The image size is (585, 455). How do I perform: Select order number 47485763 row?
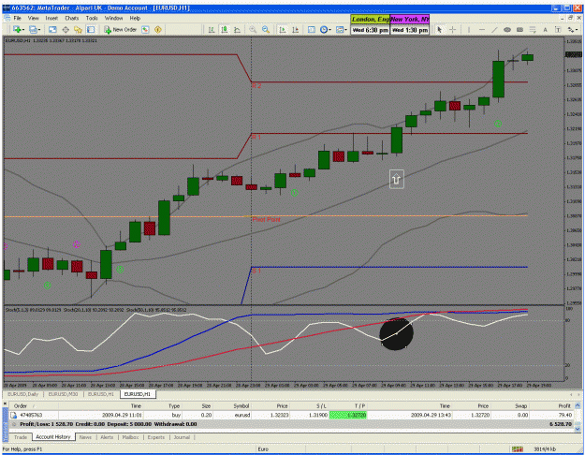292,415
